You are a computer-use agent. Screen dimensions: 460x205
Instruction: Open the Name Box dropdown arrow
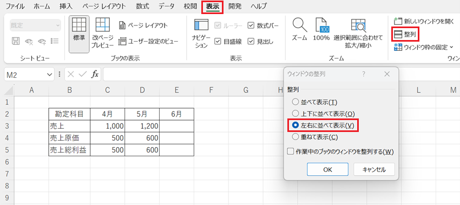pyautogui.click(x=49, y=75)
